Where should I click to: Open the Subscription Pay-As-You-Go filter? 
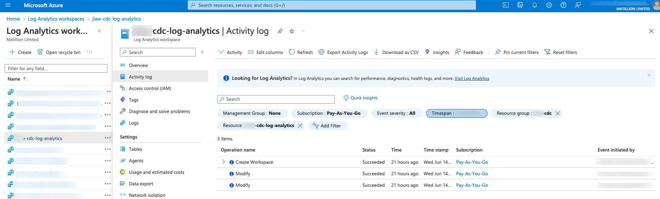(329, 113)
